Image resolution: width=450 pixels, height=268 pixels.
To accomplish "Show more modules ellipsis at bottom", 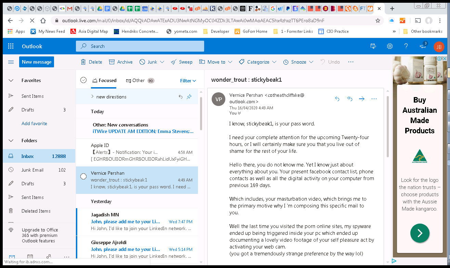I will (67, 257).
